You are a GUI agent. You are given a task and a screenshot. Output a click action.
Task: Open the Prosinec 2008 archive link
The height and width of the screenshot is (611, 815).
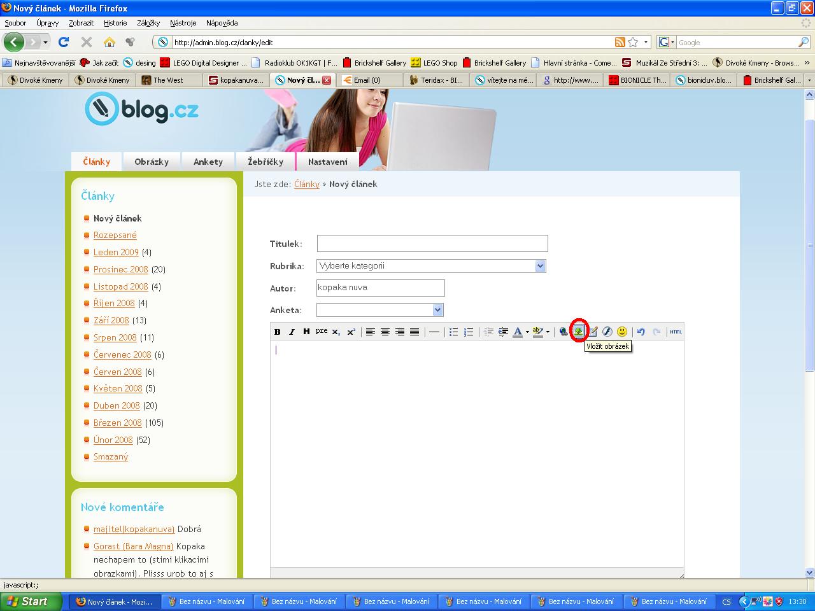coord(121,269)
